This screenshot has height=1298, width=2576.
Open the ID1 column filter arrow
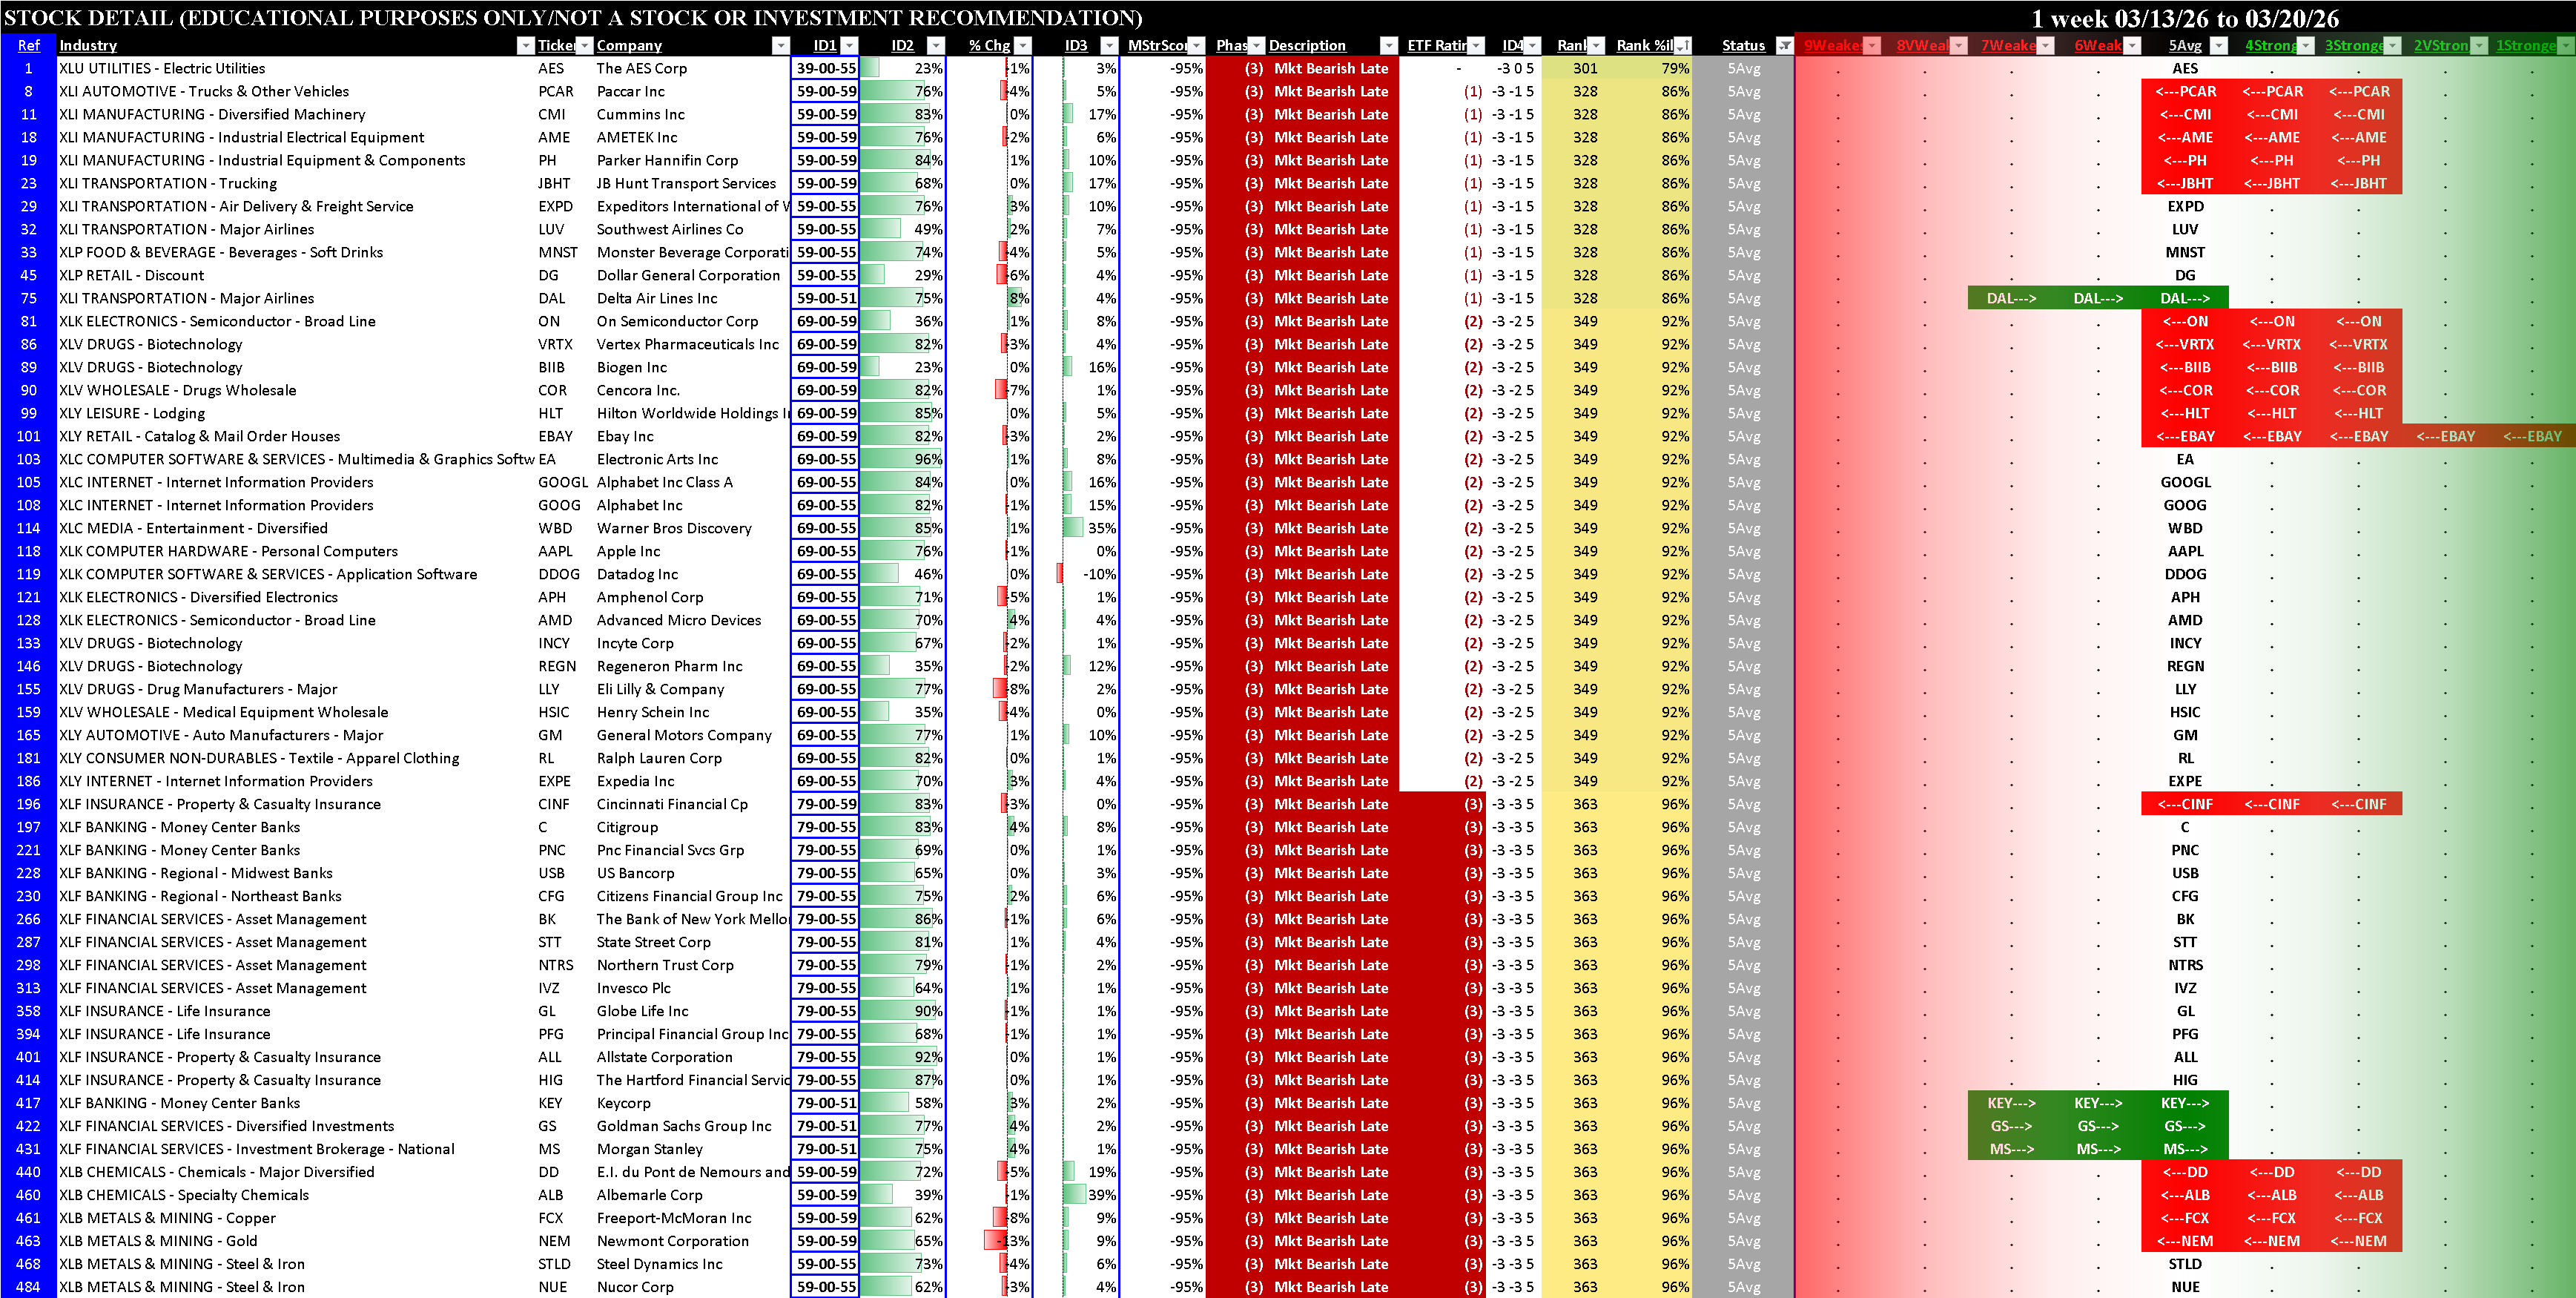pos(849,45)
